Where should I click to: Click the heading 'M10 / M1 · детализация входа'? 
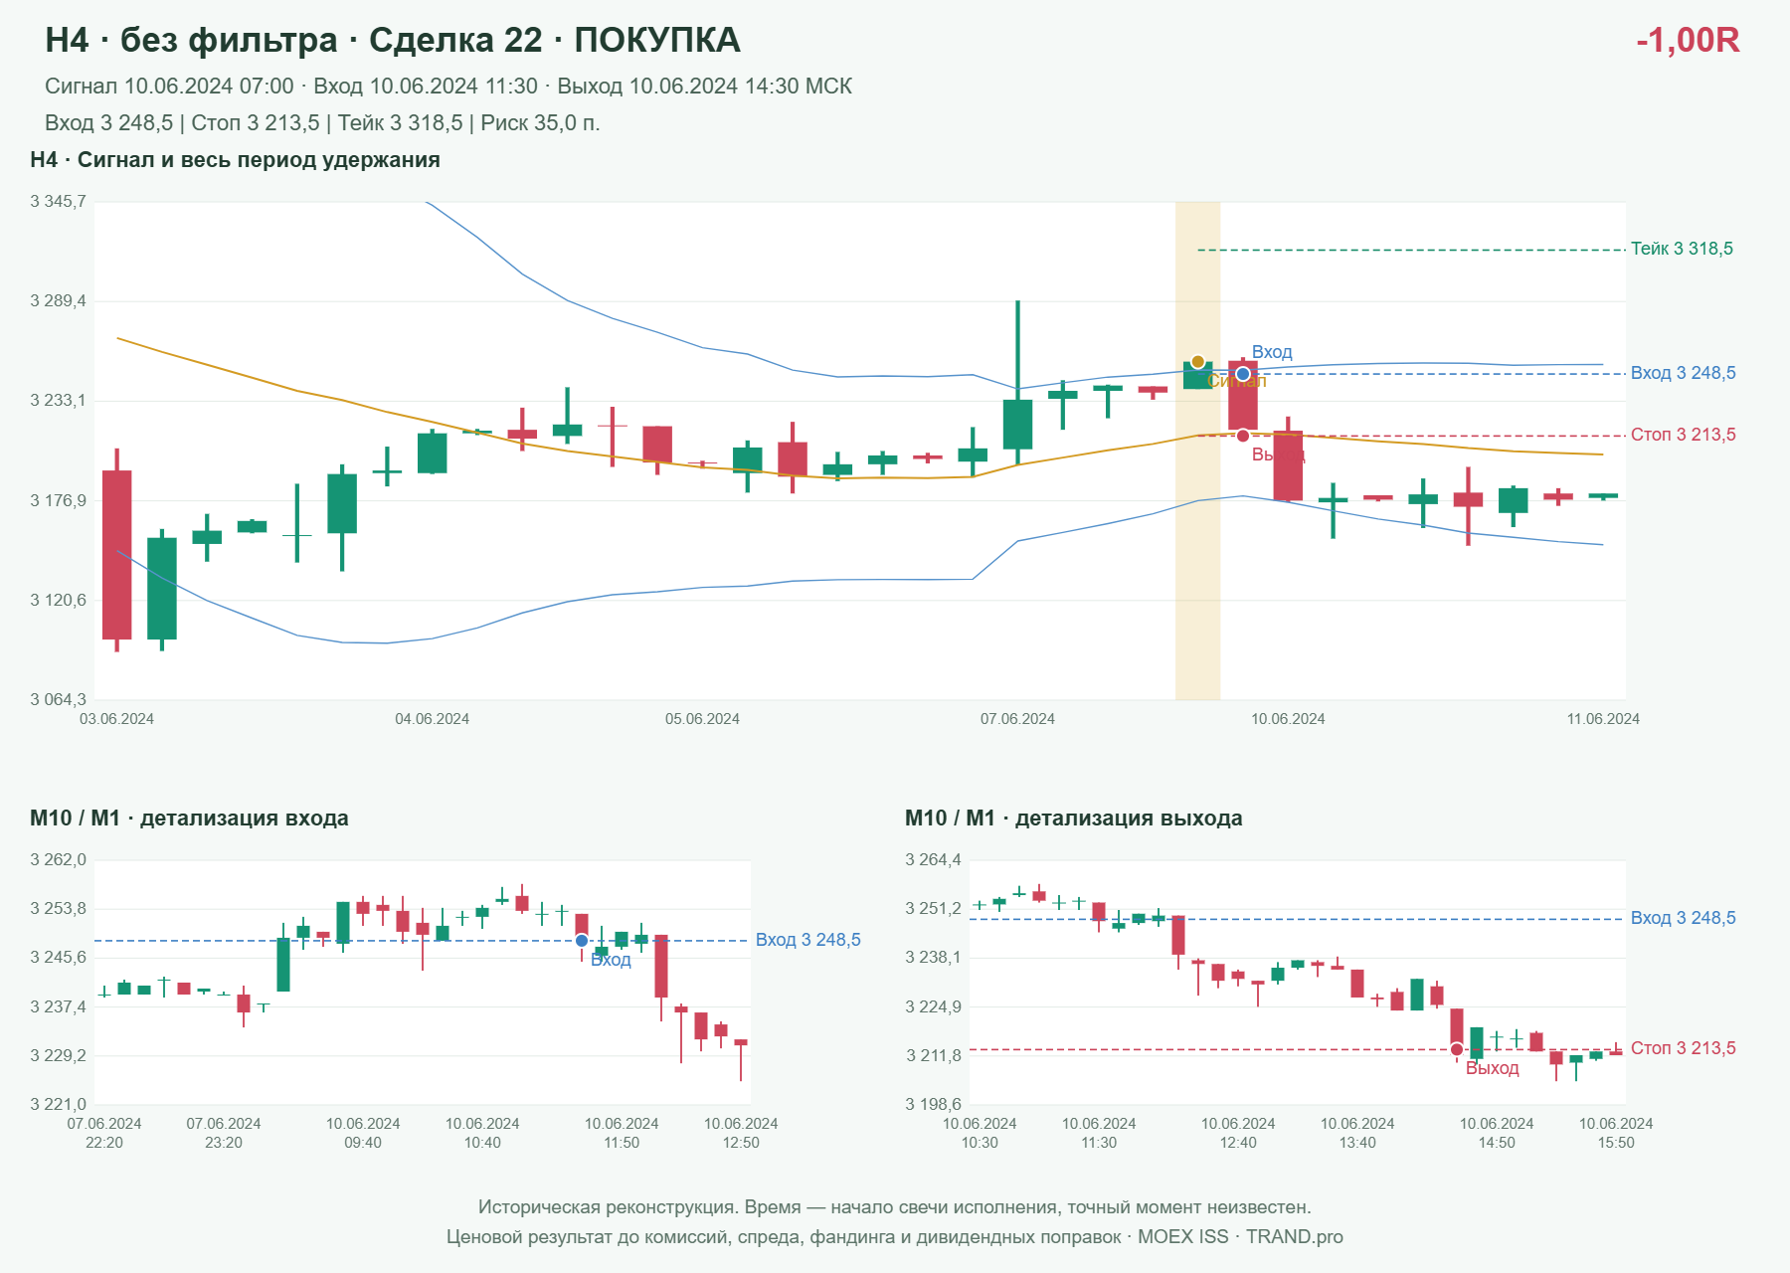189,818
